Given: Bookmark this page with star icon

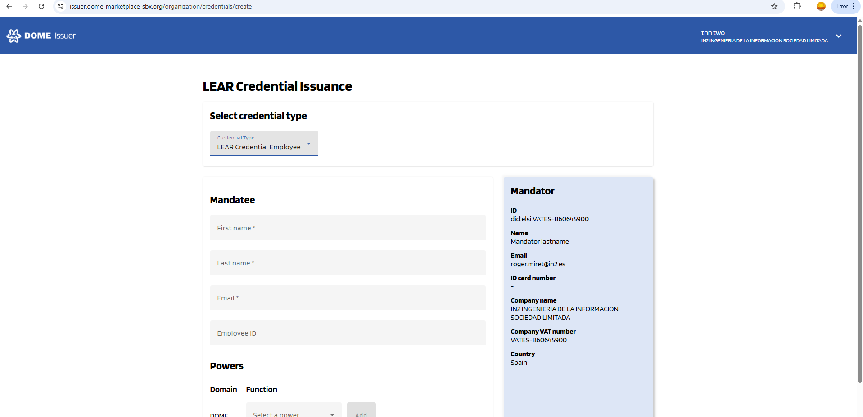Looking at the screenshot, I should pyautogui.click(x=774, y=6).
